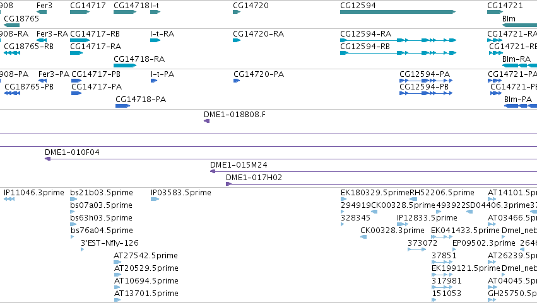
Task: Select the IP03583.5prime EST
Action: click(x=155, y=200)
